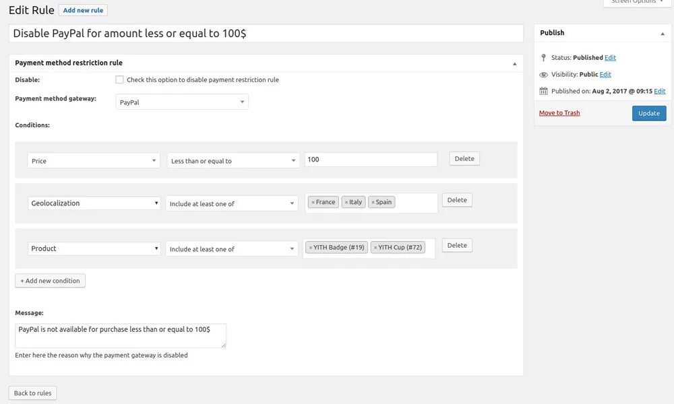The width and height of the screenshot is (674, 404).
Task: Expand the Screen Options tab
Action: pyautogui.click(x=637, y=2)
